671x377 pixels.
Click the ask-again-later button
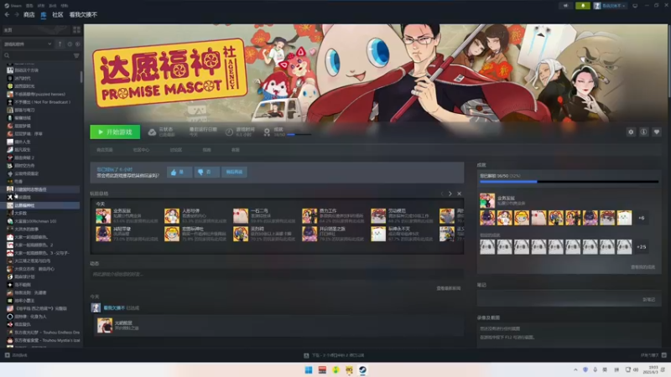tap(234, 172)
